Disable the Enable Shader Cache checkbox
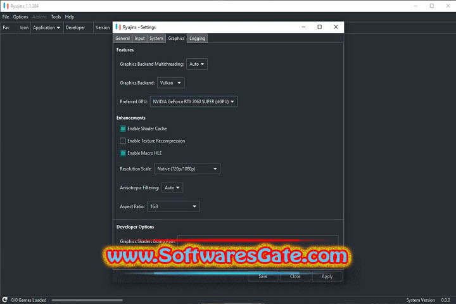This screenshot has height=304, width=456. point(123,129)
